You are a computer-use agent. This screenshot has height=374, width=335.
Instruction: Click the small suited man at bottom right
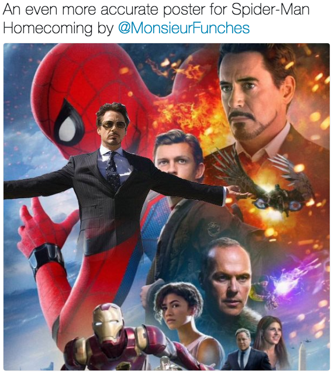pyautogui.click(x=244, y=351)
